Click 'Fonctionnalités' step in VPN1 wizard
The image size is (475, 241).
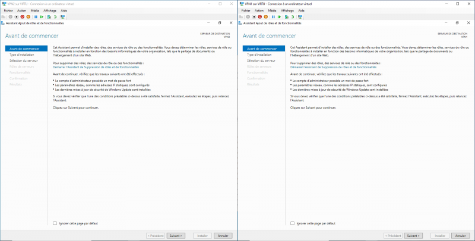pos(257,72)
